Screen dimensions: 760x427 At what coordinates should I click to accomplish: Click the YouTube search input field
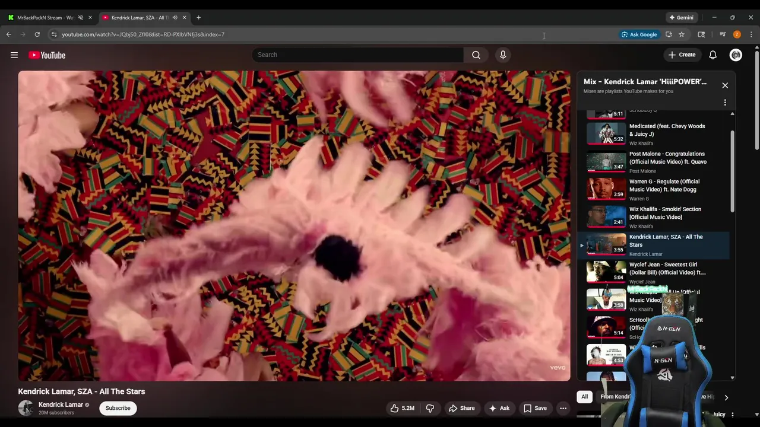[358, 55]
